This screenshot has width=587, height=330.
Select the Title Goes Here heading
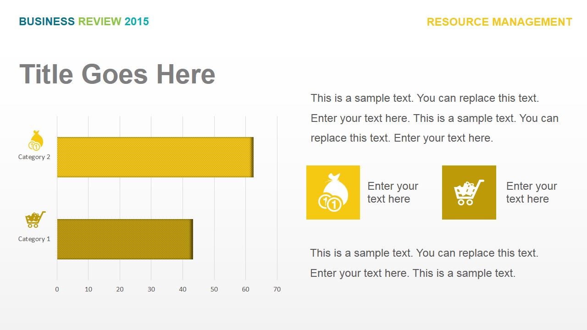[117, 74]
